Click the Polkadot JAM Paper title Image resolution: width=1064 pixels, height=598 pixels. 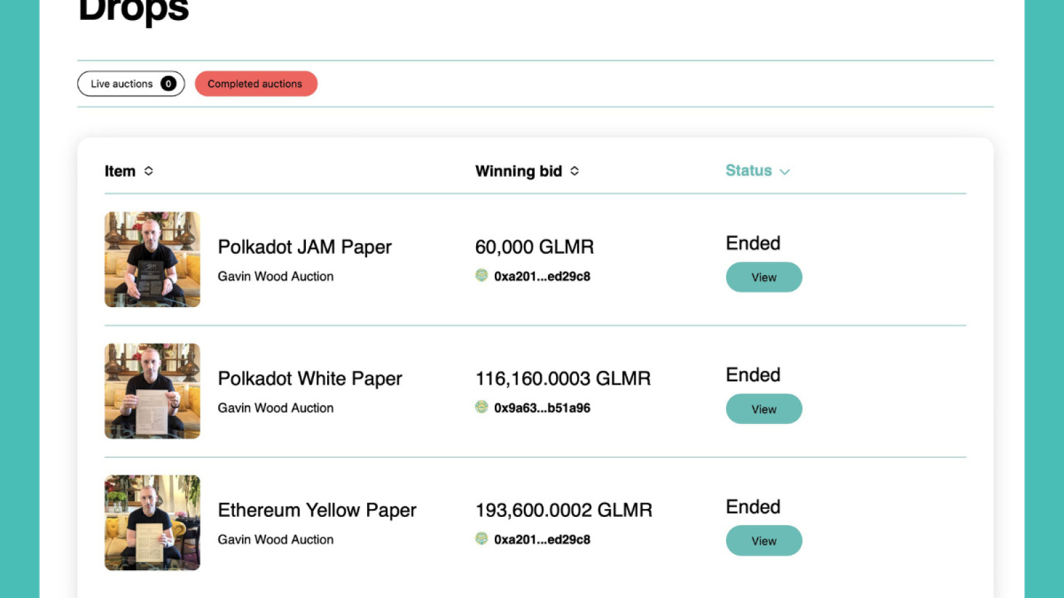305,247
